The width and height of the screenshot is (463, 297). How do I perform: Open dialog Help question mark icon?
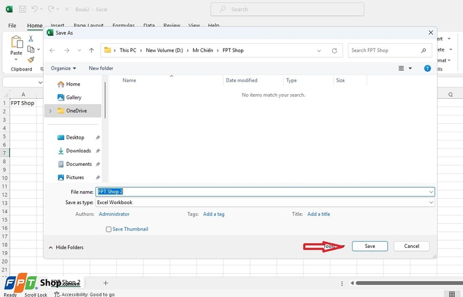click(x=427, y=68)
